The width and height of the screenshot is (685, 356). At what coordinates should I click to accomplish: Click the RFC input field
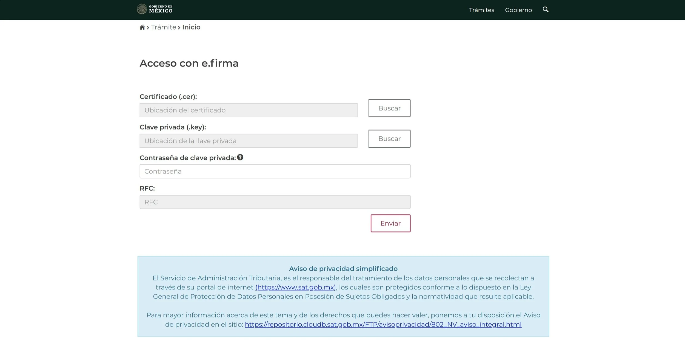pyautogui.click(x=275, y=202)
